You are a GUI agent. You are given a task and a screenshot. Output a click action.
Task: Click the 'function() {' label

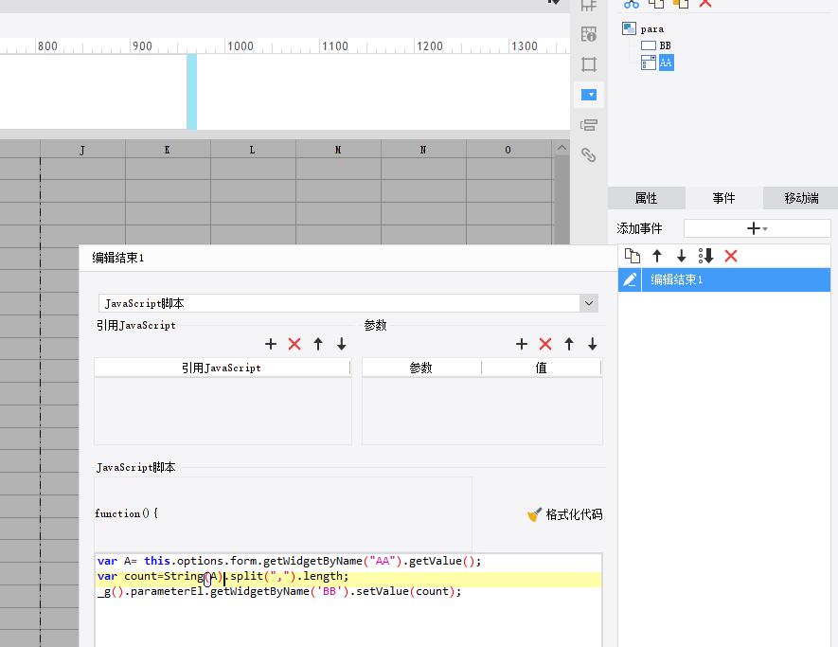(127, 513)
